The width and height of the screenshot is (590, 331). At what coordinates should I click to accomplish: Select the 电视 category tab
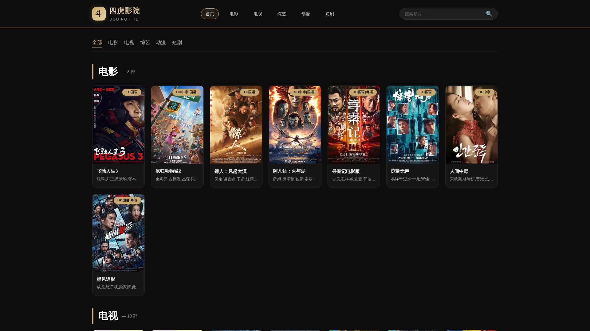129,43
